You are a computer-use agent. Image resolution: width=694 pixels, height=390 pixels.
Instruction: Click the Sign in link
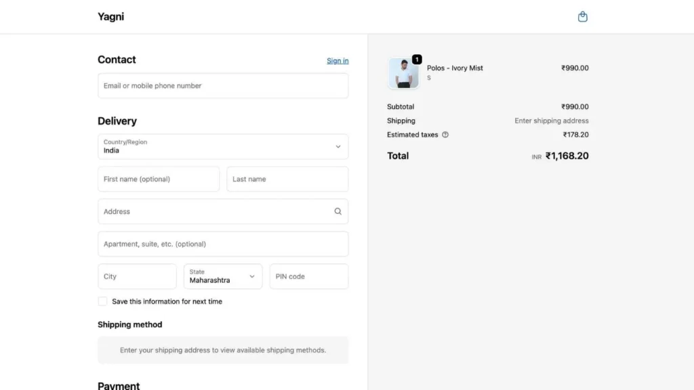(x=338, y=61)
